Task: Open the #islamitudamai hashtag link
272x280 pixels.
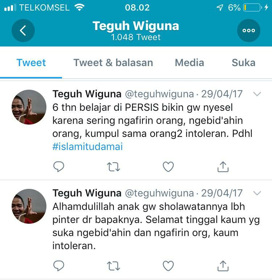Action: coord(87,147)
